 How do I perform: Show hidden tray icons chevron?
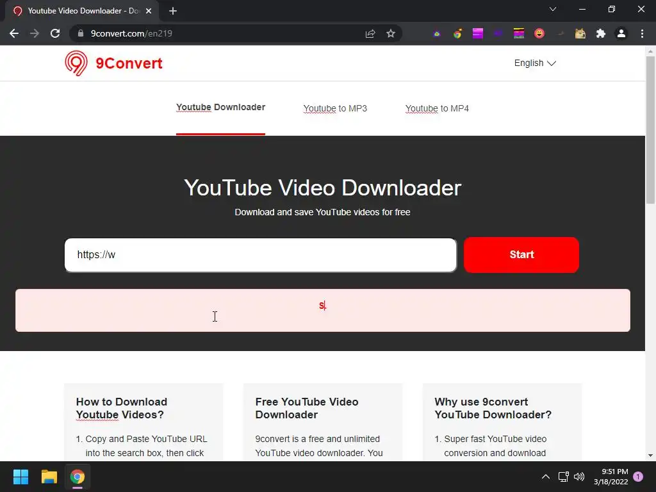tap(546, 477)
